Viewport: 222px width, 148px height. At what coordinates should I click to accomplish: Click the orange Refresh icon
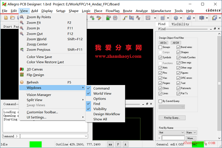(22, 82)
